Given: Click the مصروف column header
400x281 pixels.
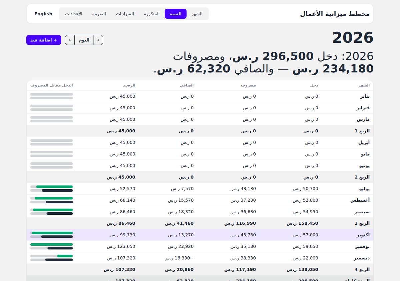Looking at the screenshot, I should pos(249,85).
